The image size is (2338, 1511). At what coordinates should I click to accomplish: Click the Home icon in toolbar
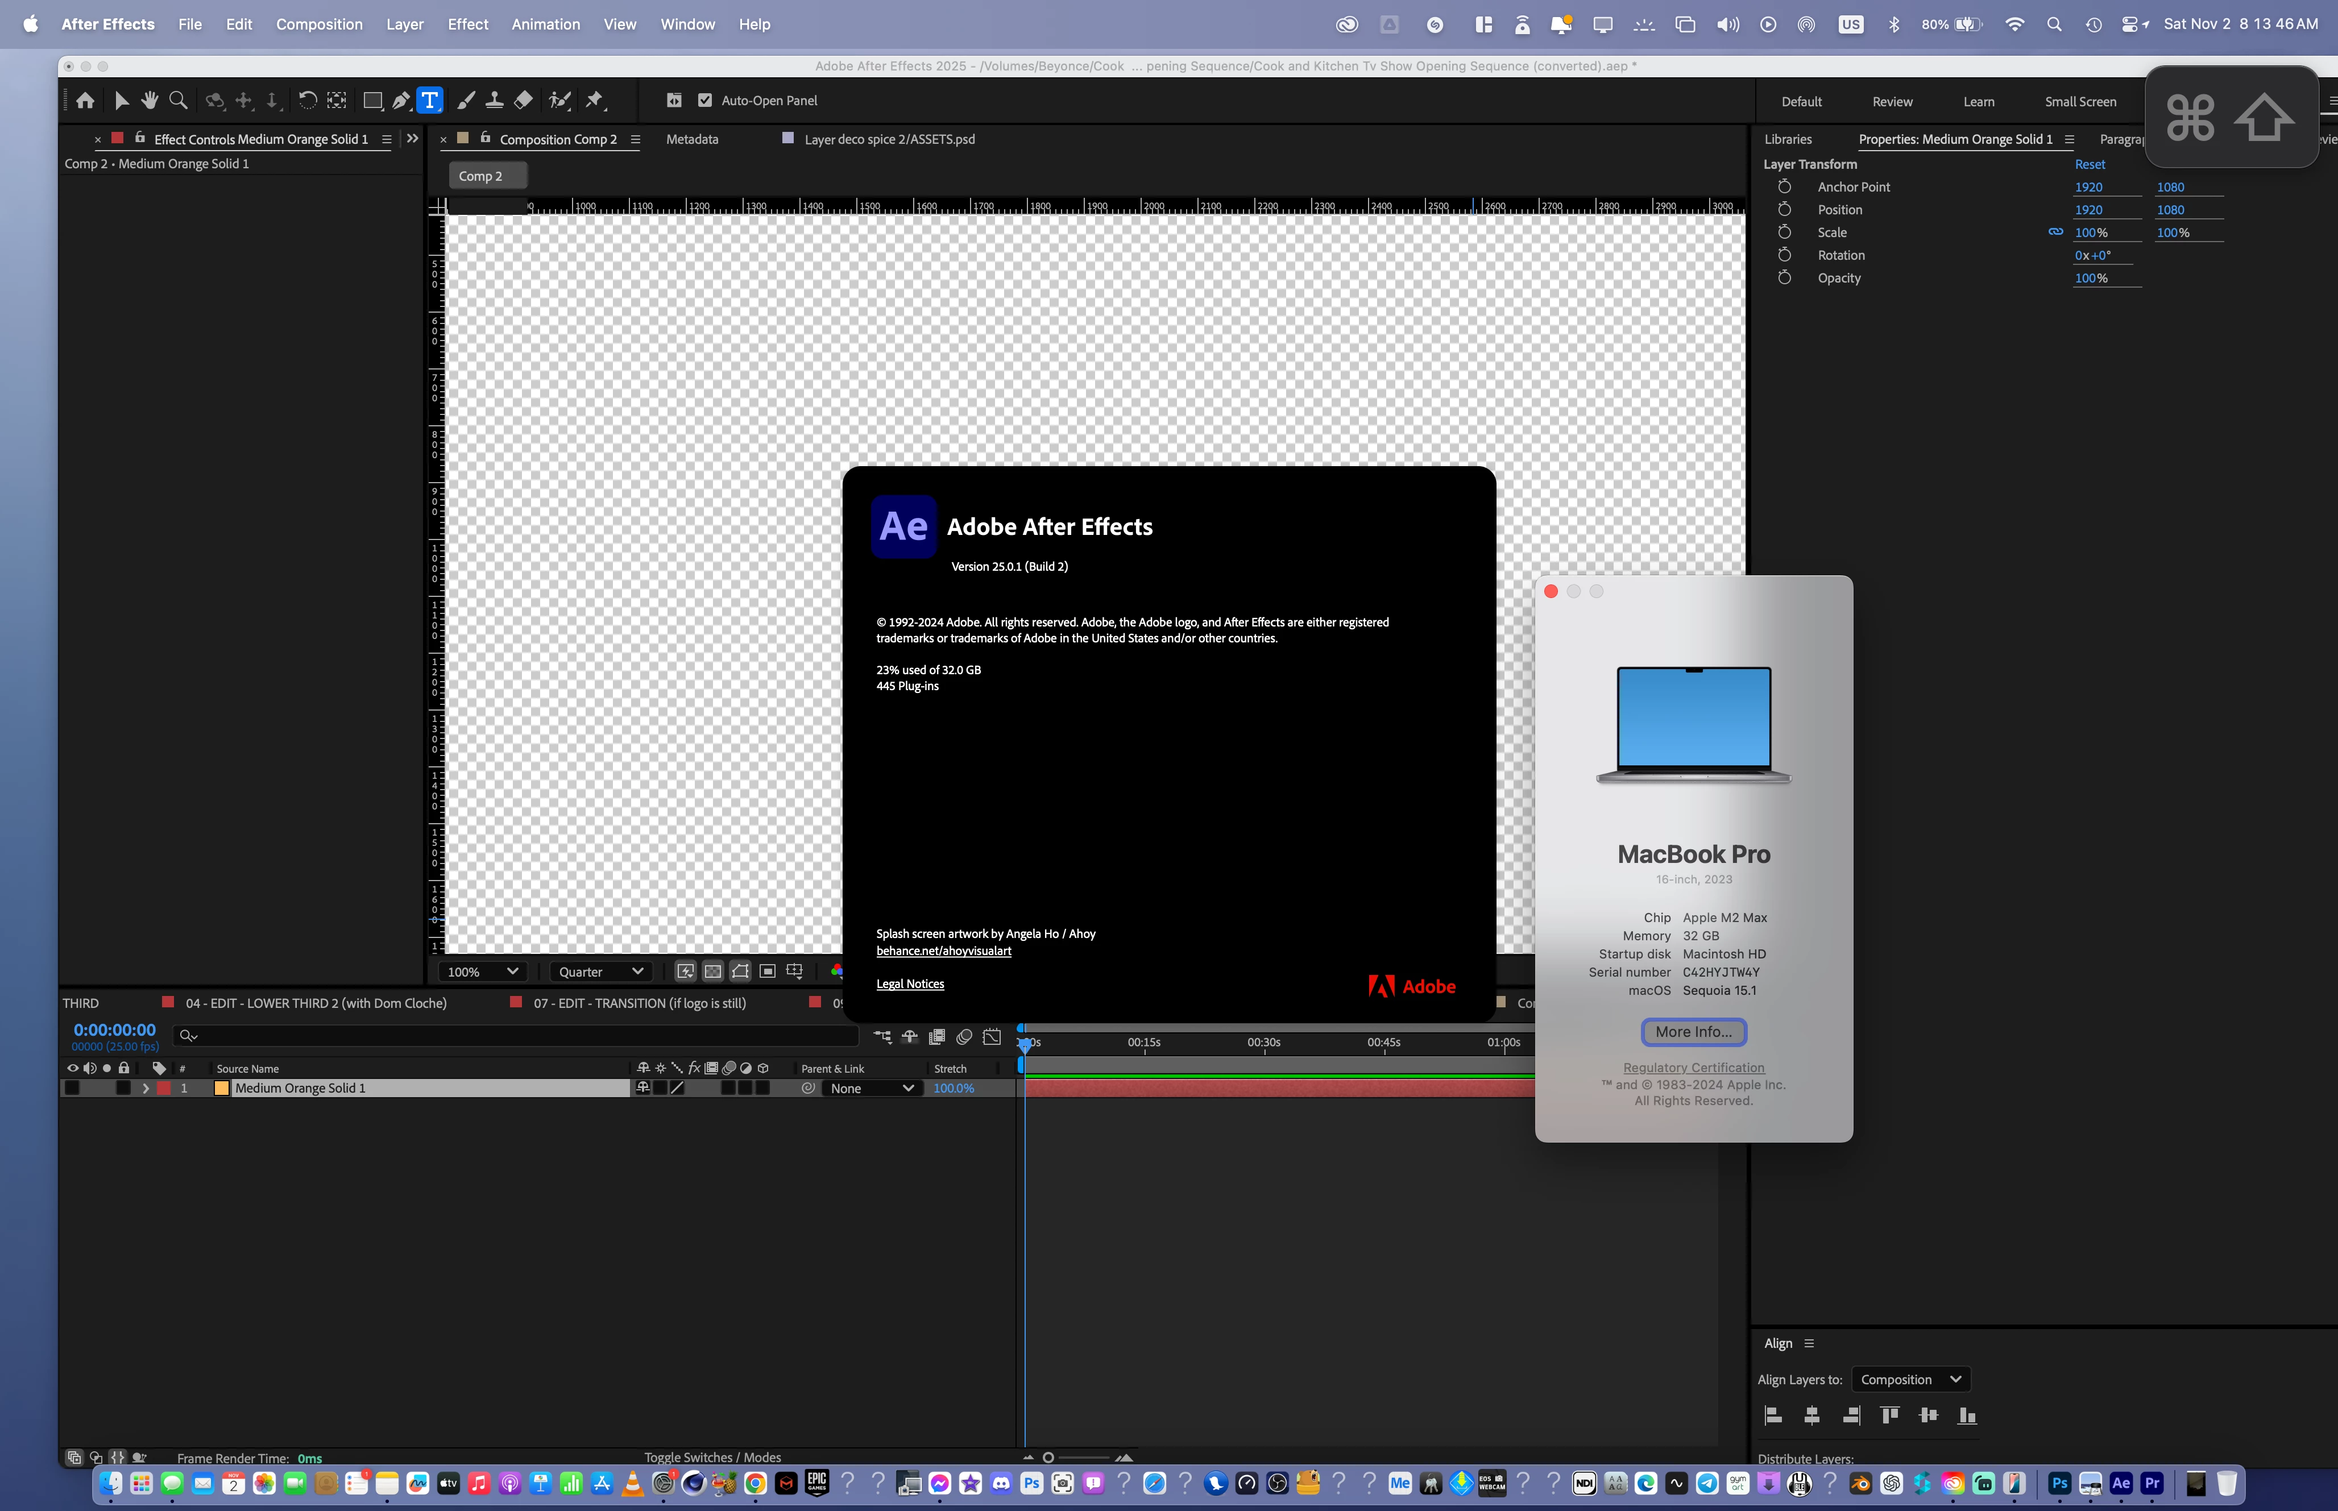pyautogui.click(x=85, y=100)
